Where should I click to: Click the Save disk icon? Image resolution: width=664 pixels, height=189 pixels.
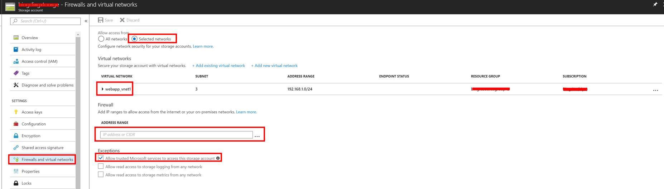point(101,20)
